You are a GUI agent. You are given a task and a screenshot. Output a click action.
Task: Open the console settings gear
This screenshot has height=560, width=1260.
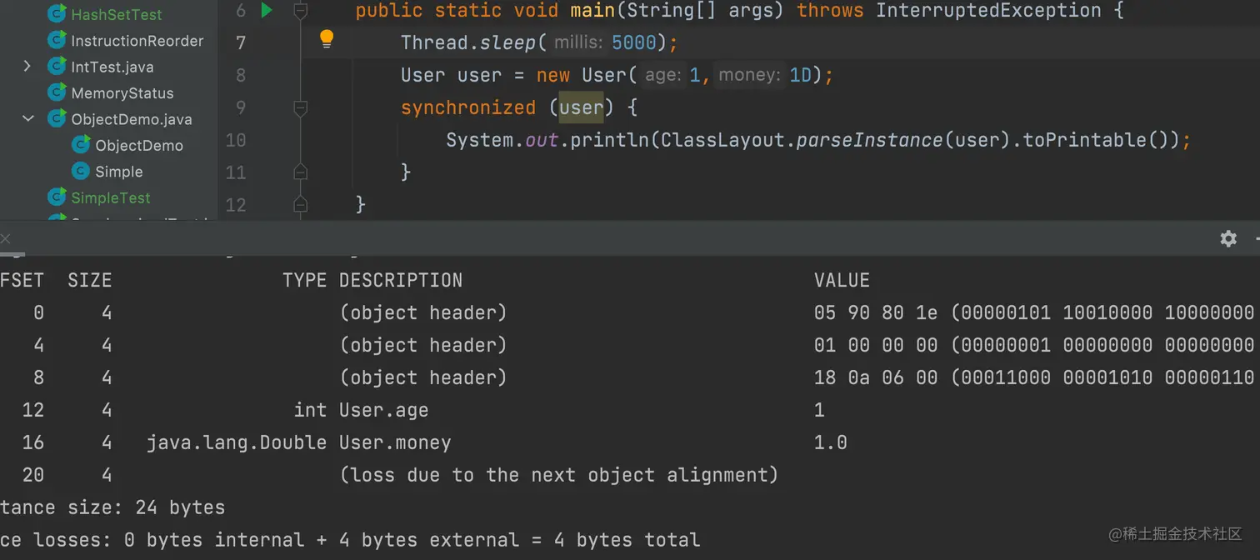click(x=1227, y=238)
